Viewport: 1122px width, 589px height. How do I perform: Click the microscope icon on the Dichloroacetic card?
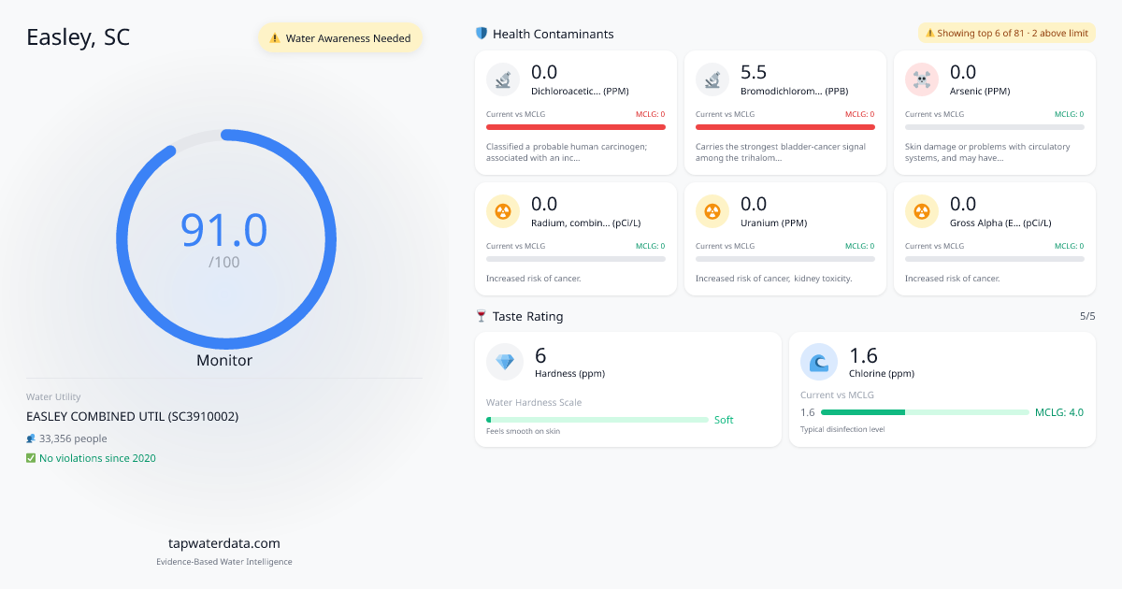503,80
